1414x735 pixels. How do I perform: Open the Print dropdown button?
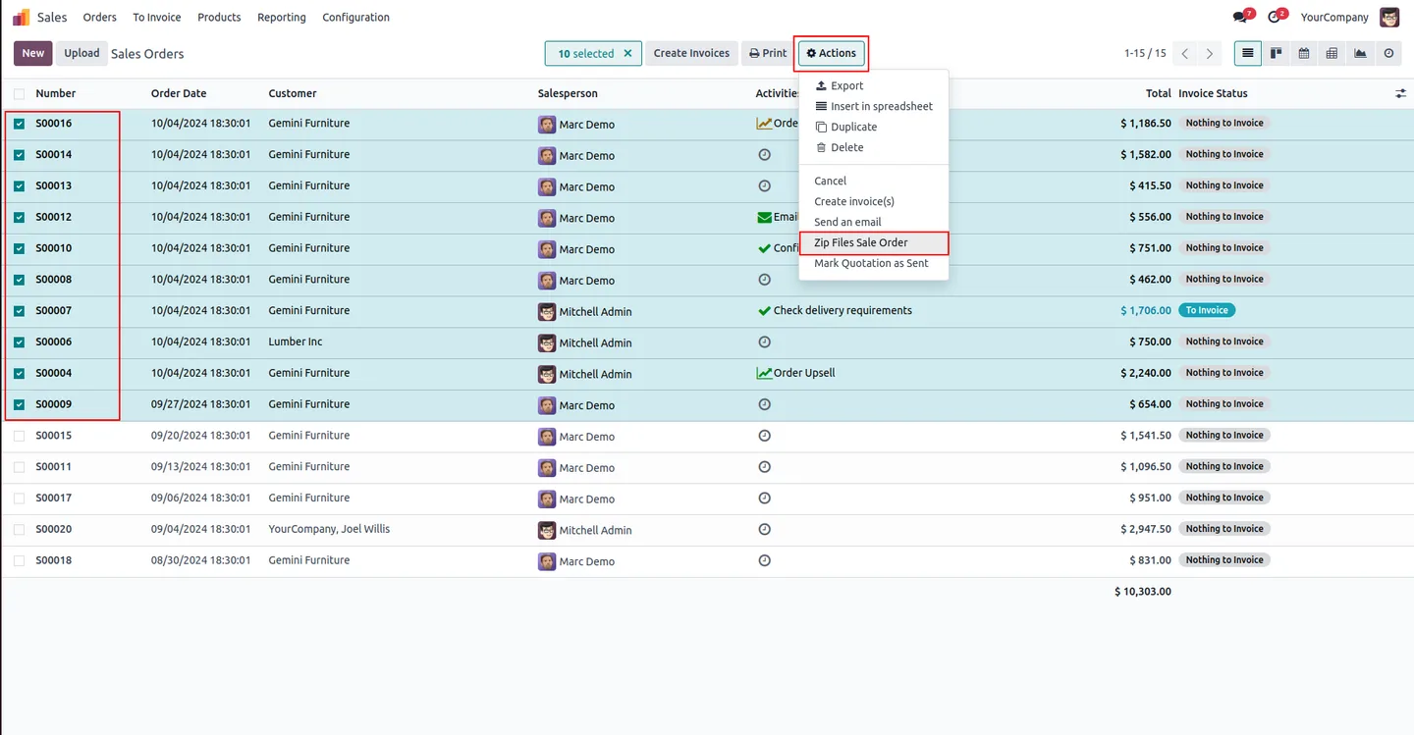[x=767, y=53]
